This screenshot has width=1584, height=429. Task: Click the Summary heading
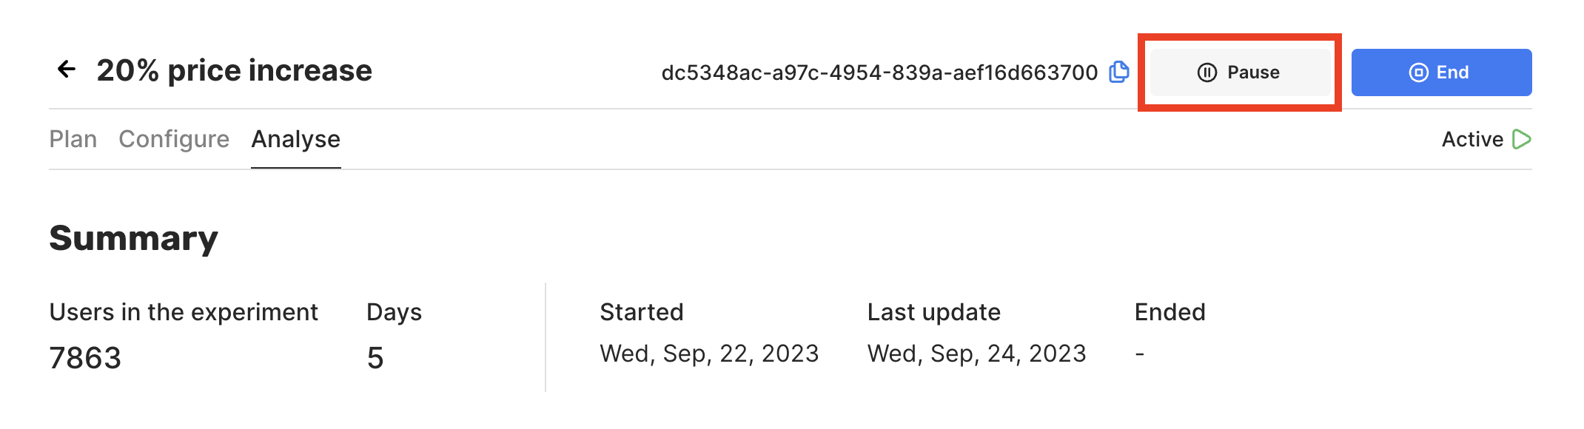click(x=133, y=238)
